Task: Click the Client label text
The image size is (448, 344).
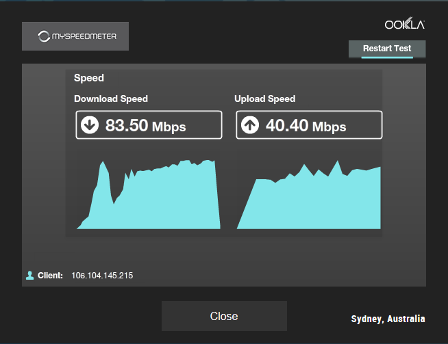Action: tap(50, 276)
